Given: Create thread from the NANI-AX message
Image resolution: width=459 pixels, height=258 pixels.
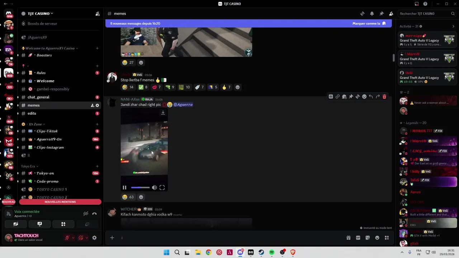Looking at the screenshot, I should tap(358, 97).
